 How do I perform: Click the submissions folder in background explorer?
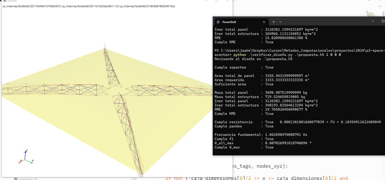[x=26, y=179]
